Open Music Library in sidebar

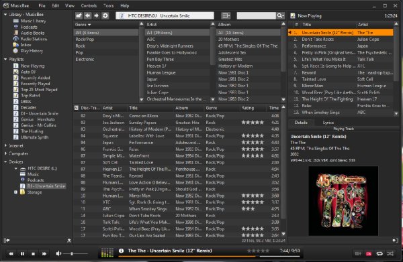coord(33,21)
